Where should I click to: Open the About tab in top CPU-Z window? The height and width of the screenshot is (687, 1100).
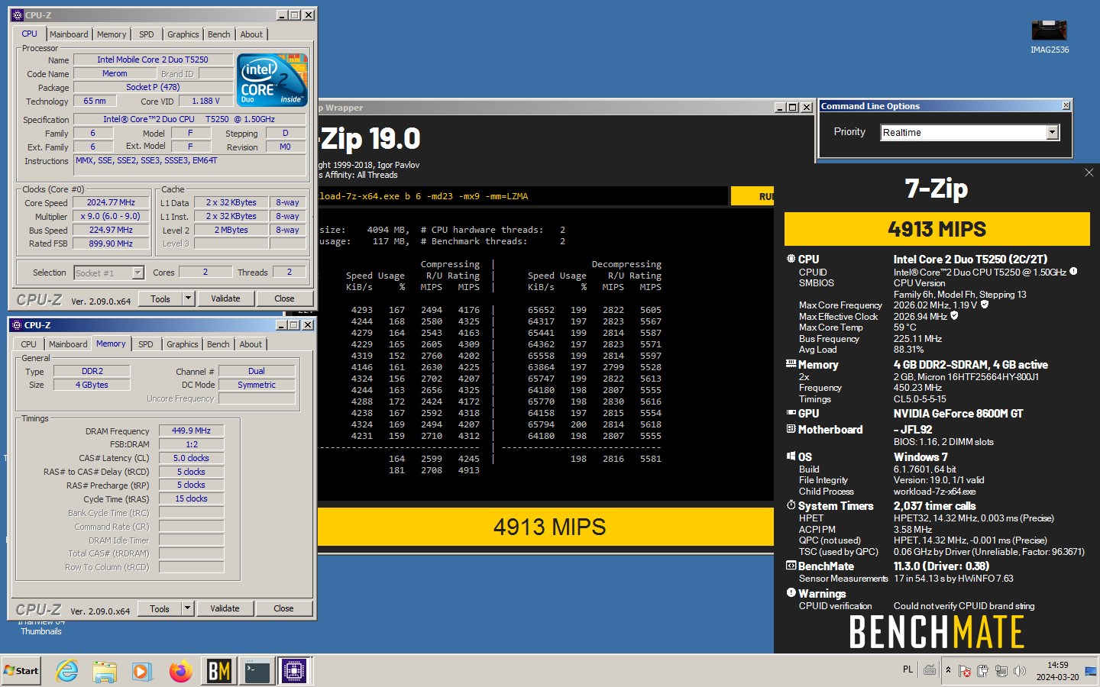coord(251,34)
